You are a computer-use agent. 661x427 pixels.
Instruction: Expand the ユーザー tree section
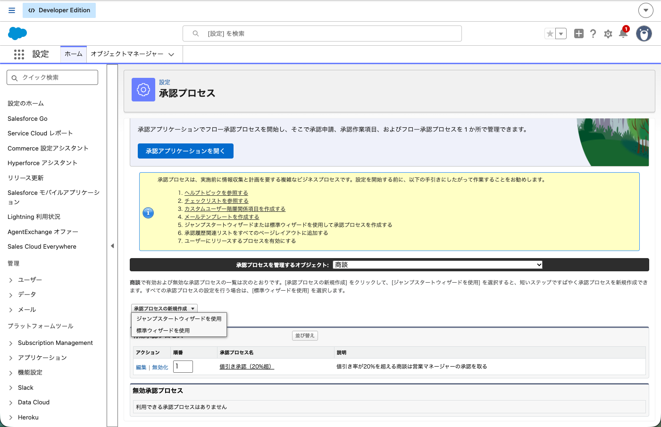pyautogui.click(x=11, y=280)
